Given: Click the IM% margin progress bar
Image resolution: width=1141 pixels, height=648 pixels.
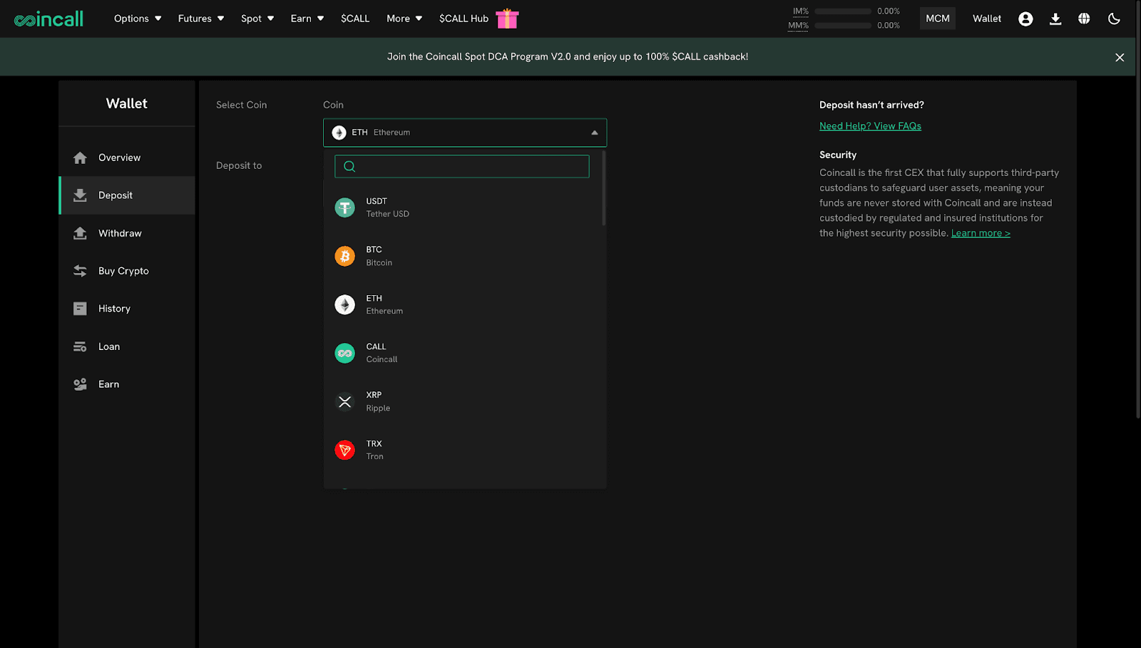Looking at the screenshot, I should 842,11.
